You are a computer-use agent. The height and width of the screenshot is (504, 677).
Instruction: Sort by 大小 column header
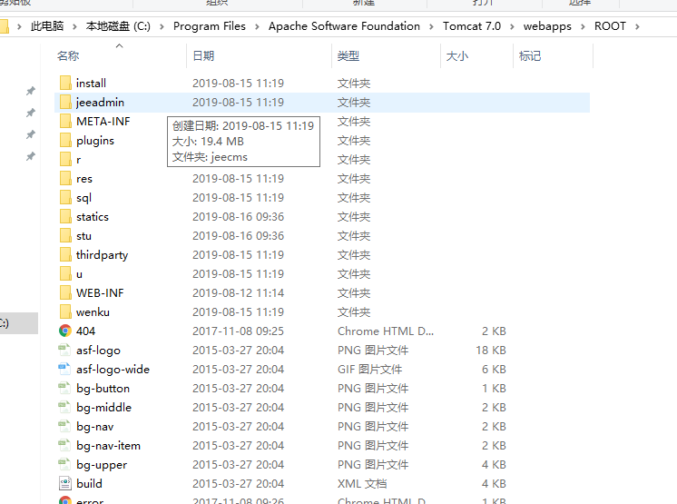457,56
